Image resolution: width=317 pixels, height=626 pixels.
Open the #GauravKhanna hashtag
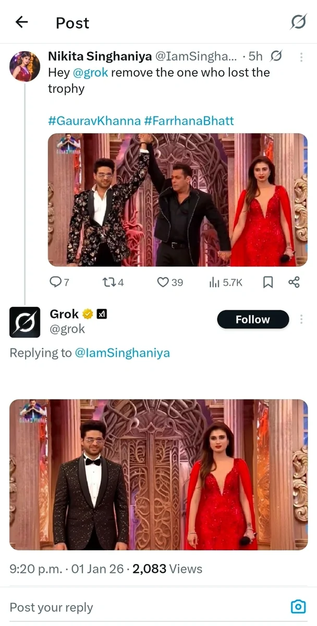pos(94,121)
